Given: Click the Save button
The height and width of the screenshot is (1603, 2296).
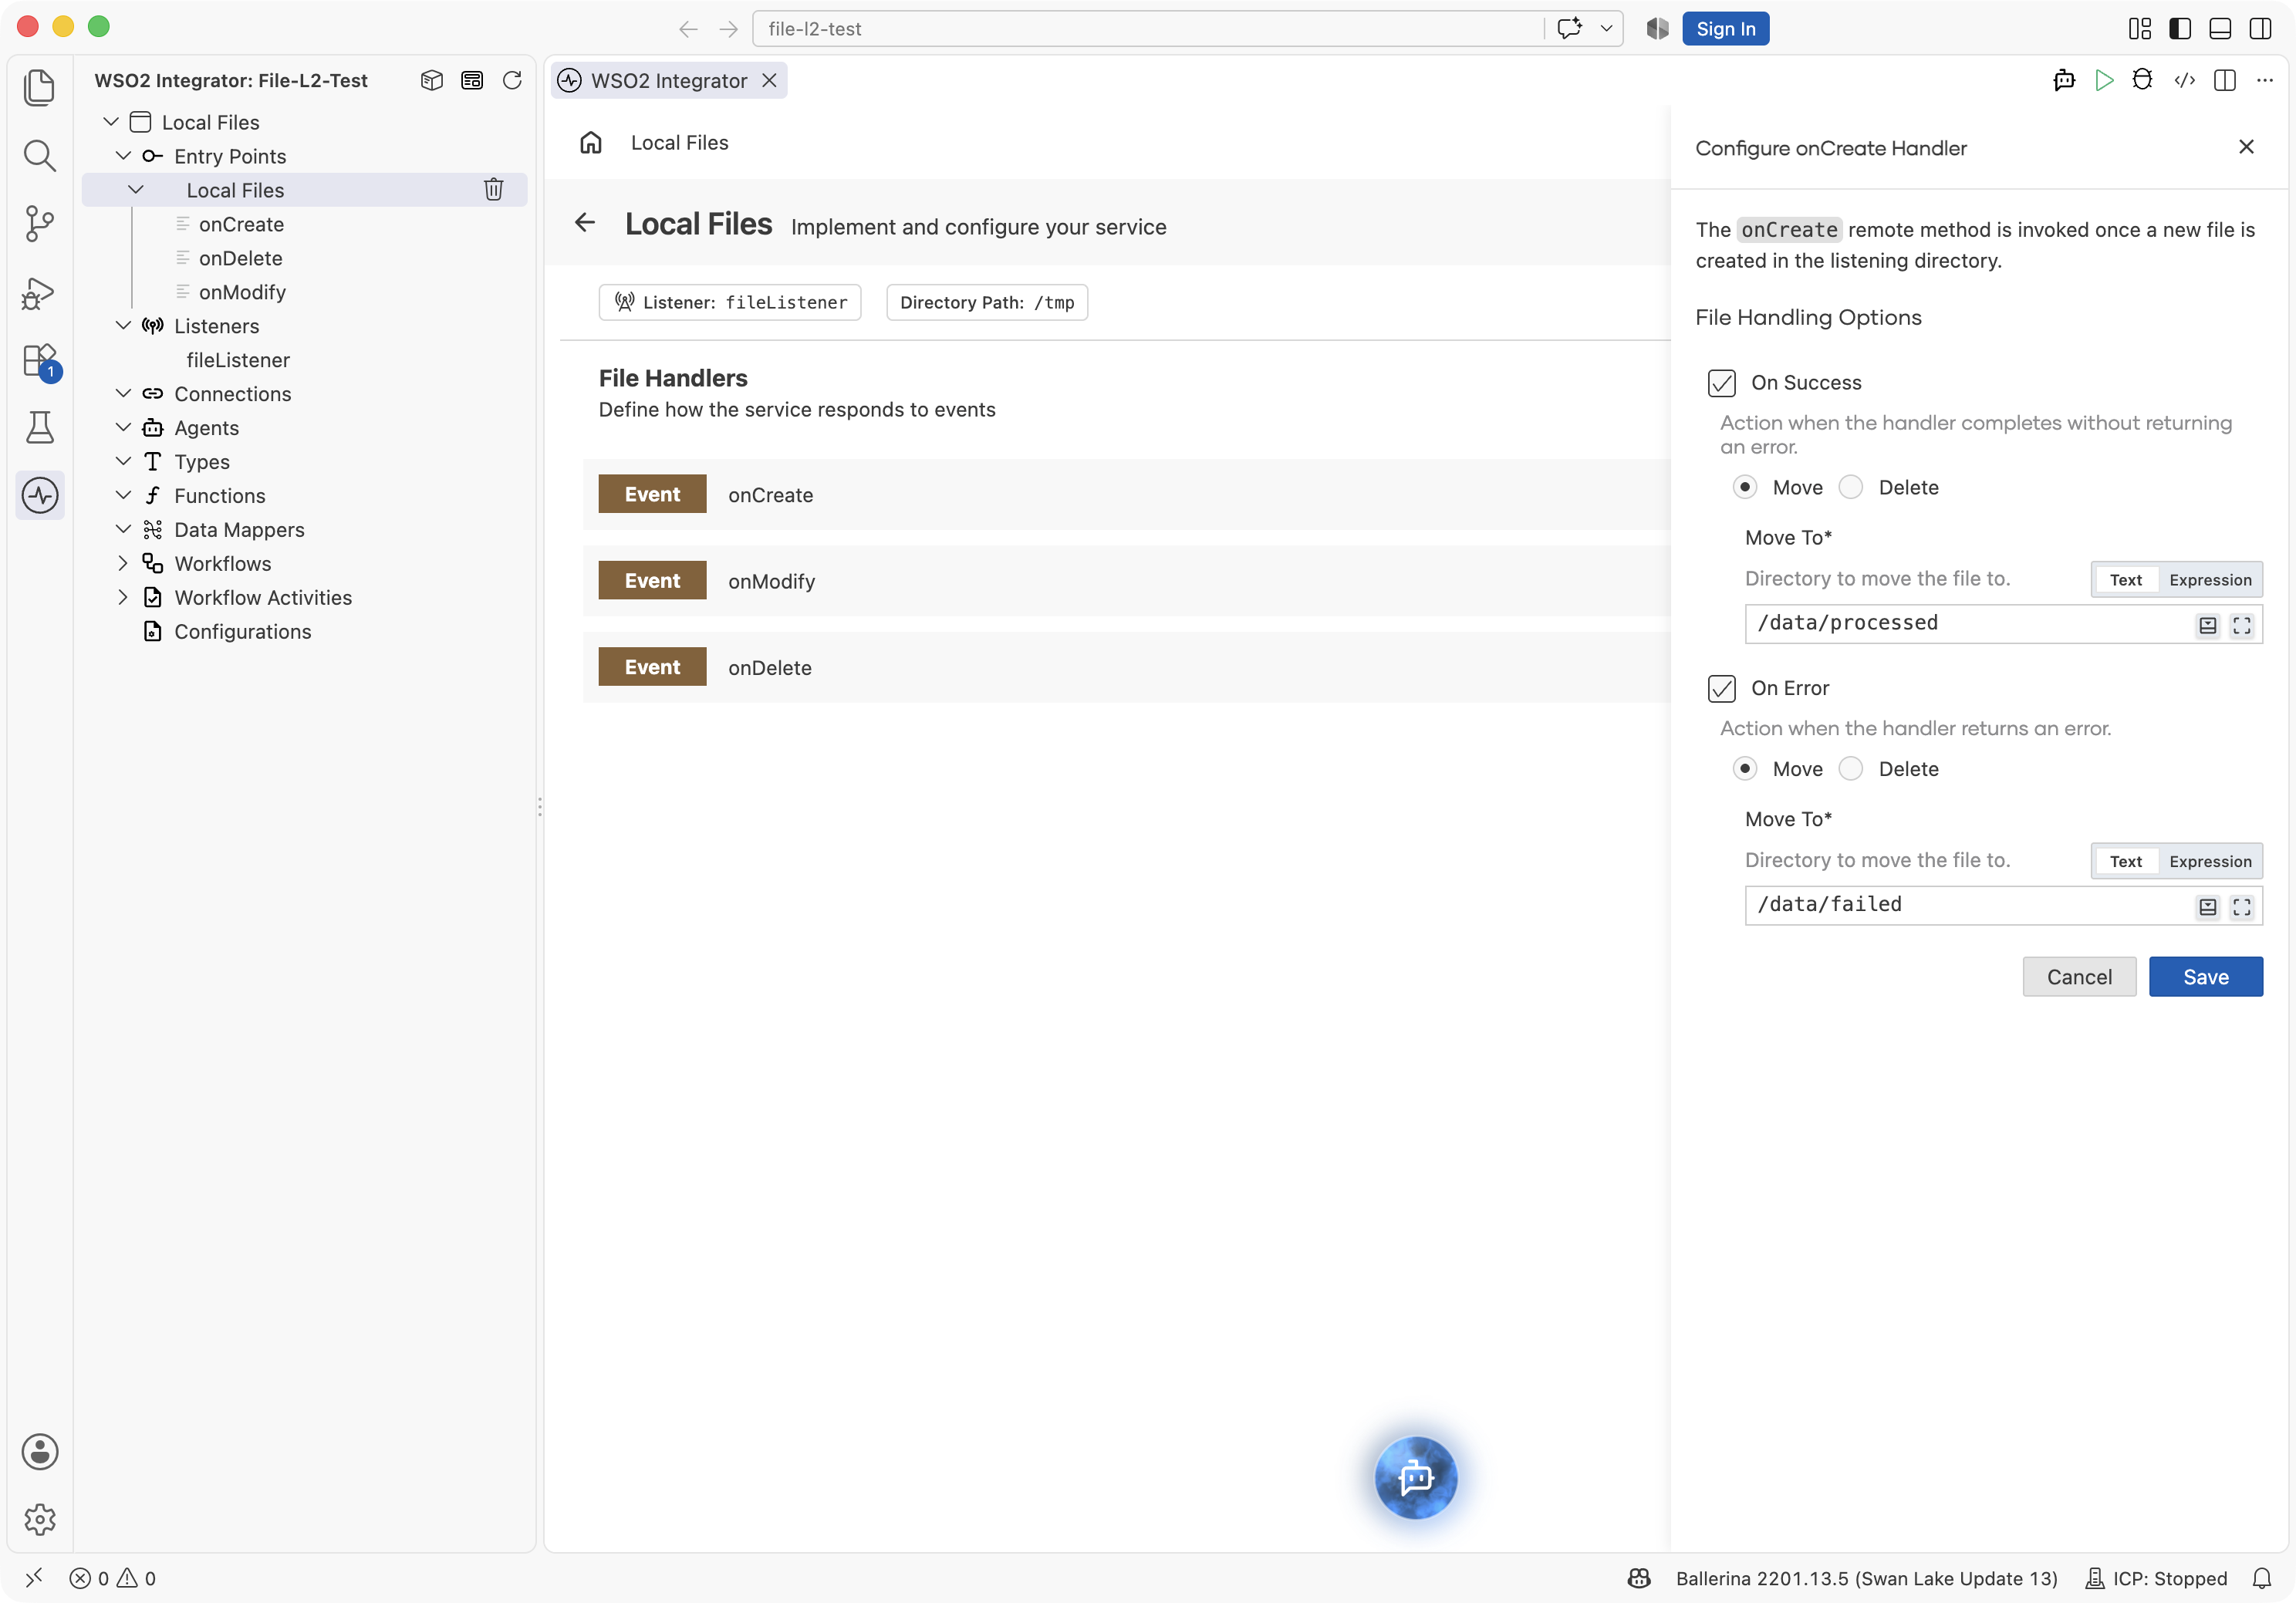Looking at the screenshot, I should [x=2205, y=977].
